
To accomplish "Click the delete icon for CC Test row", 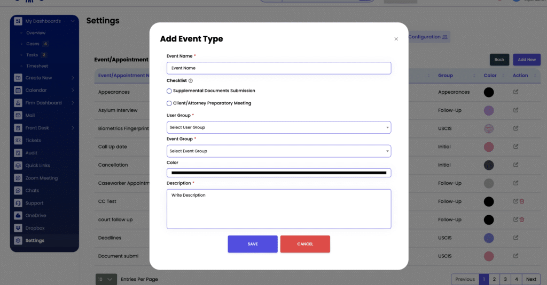I will tap(522, 201).
